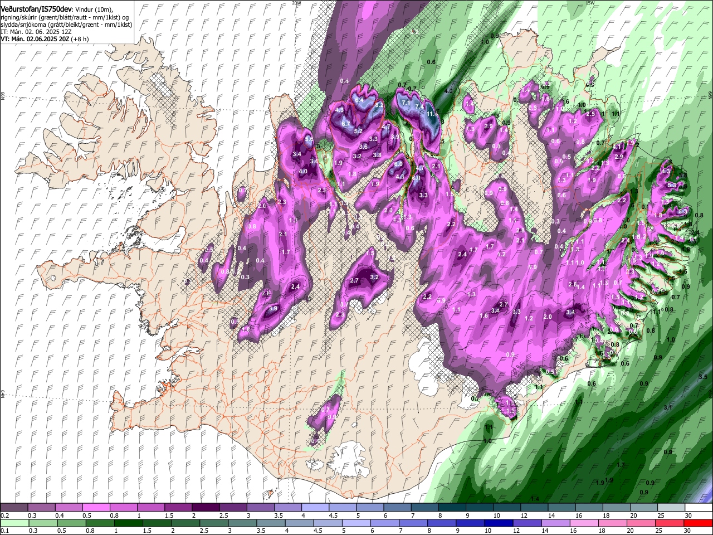Click the 'rigning/skúrir' legend description line
The width and height of the screenshot is (713, 535).
(64, 17)
